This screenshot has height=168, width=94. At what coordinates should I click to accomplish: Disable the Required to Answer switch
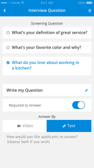[78, 105]
